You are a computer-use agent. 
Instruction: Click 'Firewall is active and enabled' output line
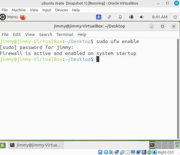click(x=68, y=54)
